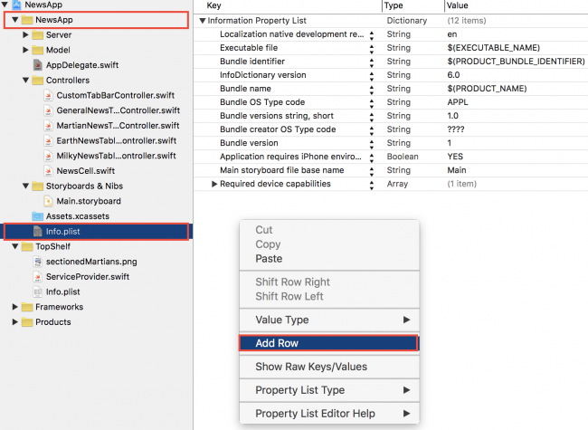Viewport: 588px width, 430px height.
Task: Expand the Required device capabilities array
Action: point(214,185)
